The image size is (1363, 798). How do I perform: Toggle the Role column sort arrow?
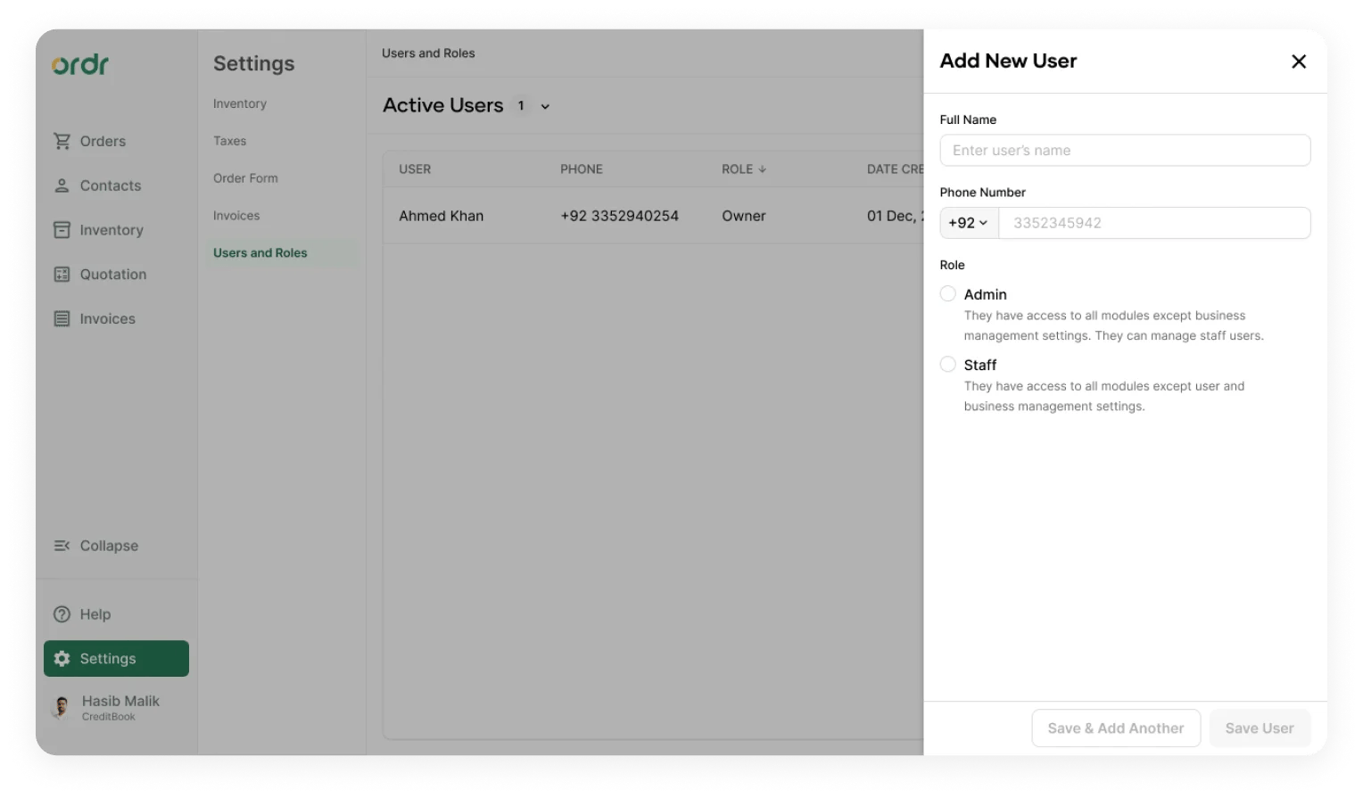coord(764,169)
